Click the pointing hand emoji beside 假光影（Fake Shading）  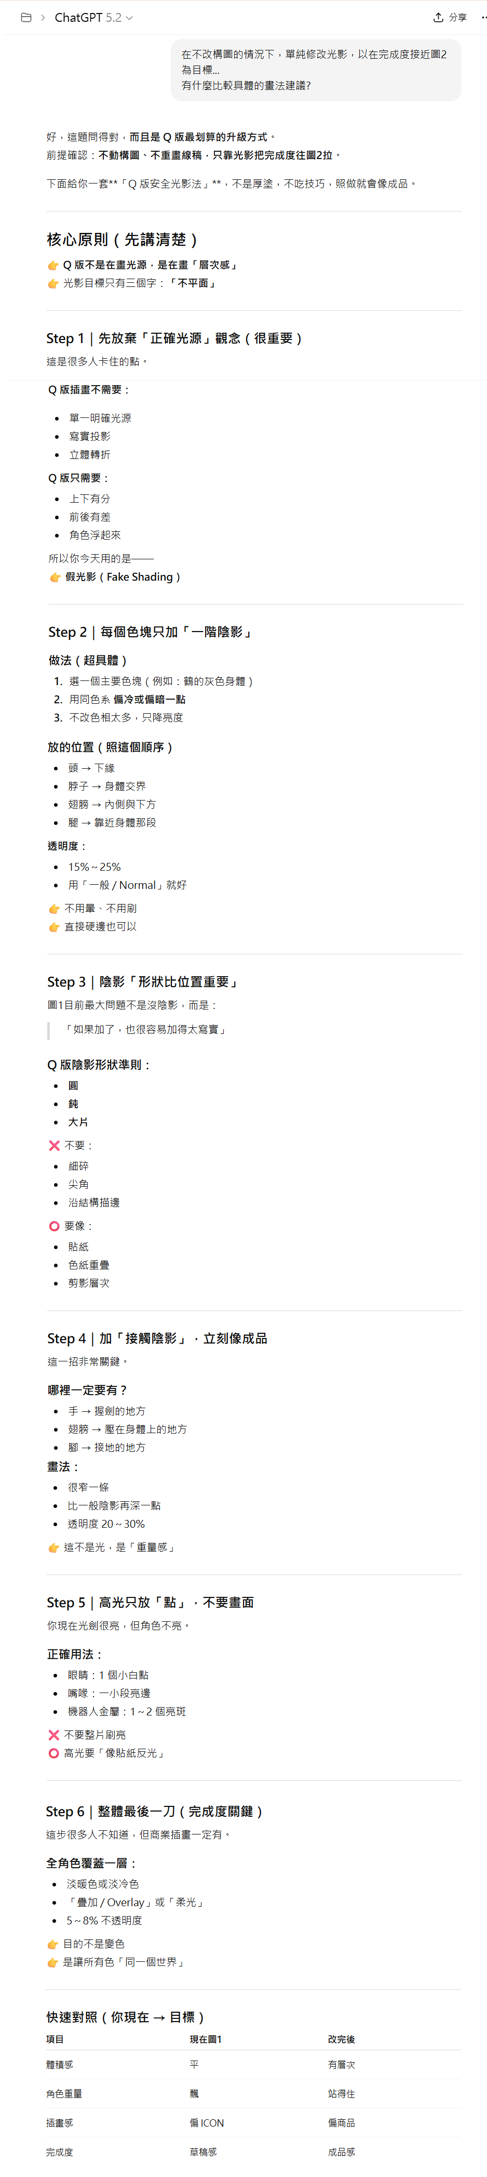[x=55, y=577]
